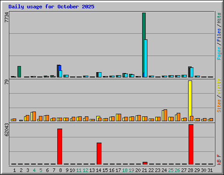The width and height of the screenshot is (224, 175).
Task: Click the "Daily usage for October 2025" title
Action: [51, 7]
